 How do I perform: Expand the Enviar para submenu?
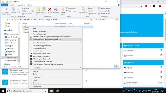point(80,68)
